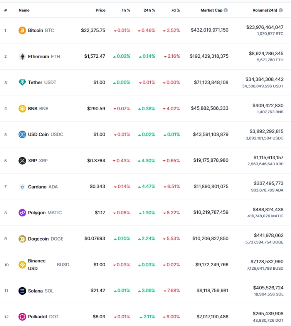Sort by 7d % column header
Viewport: 291px width, 326px height.
click(x=175, y=10)
